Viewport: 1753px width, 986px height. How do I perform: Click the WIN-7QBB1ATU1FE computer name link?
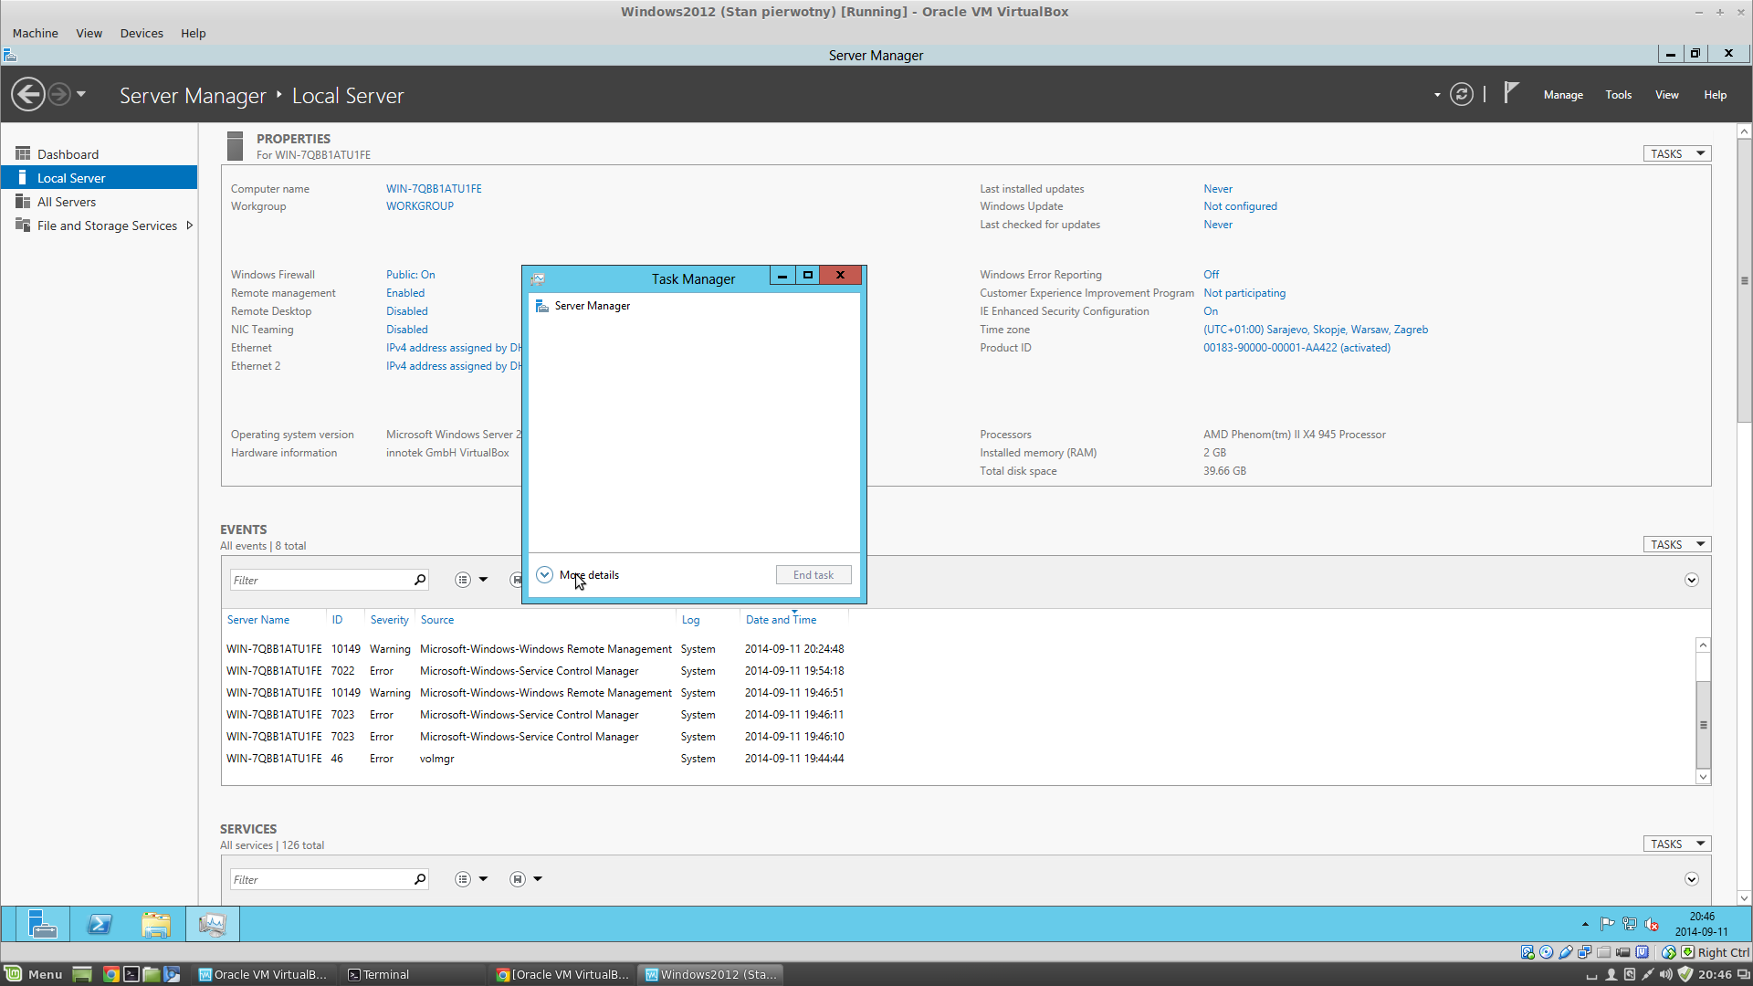(x=434, y=189)
